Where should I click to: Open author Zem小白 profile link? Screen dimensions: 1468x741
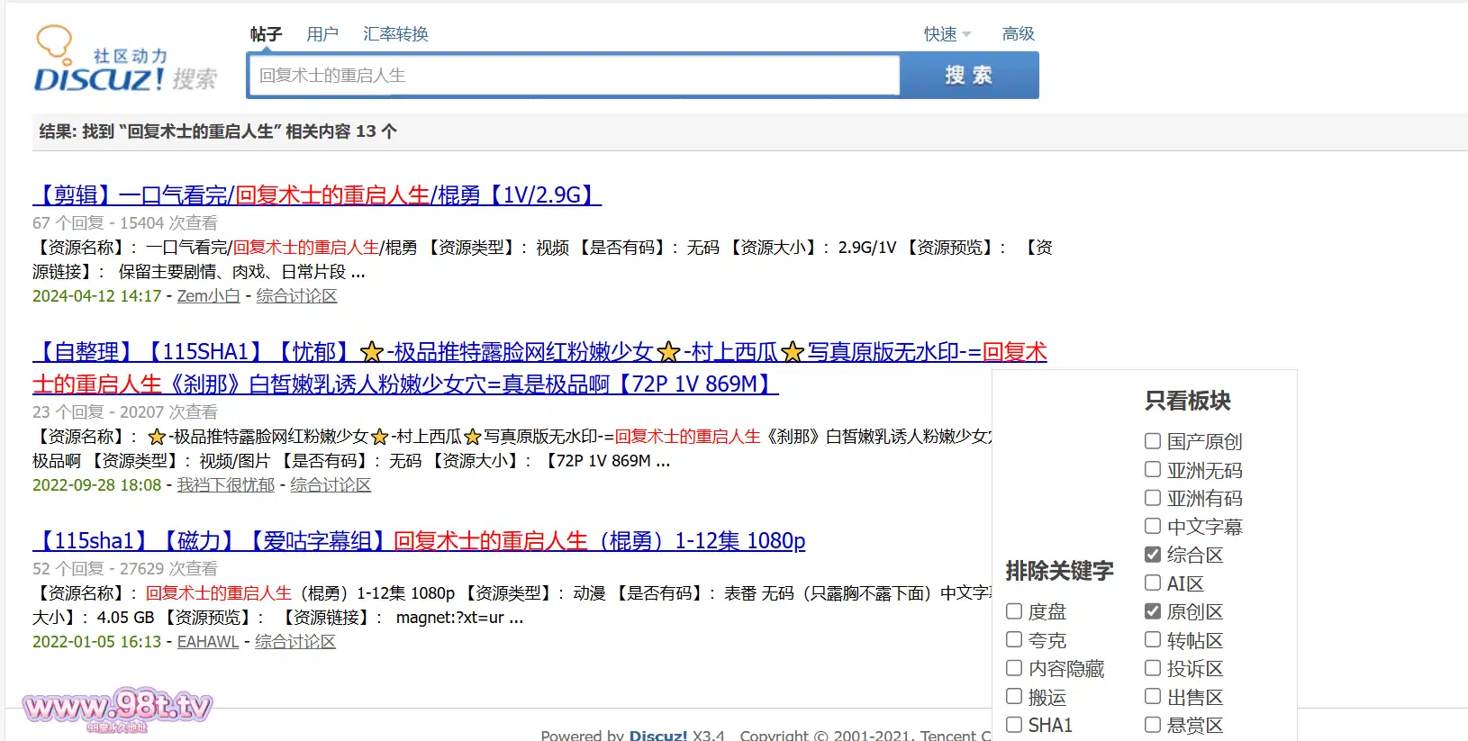[208, 296]
